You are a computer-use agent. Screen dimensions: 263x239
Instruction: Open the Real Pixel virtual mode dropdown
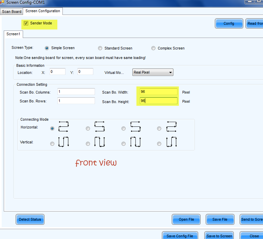(x=153, y=72)
